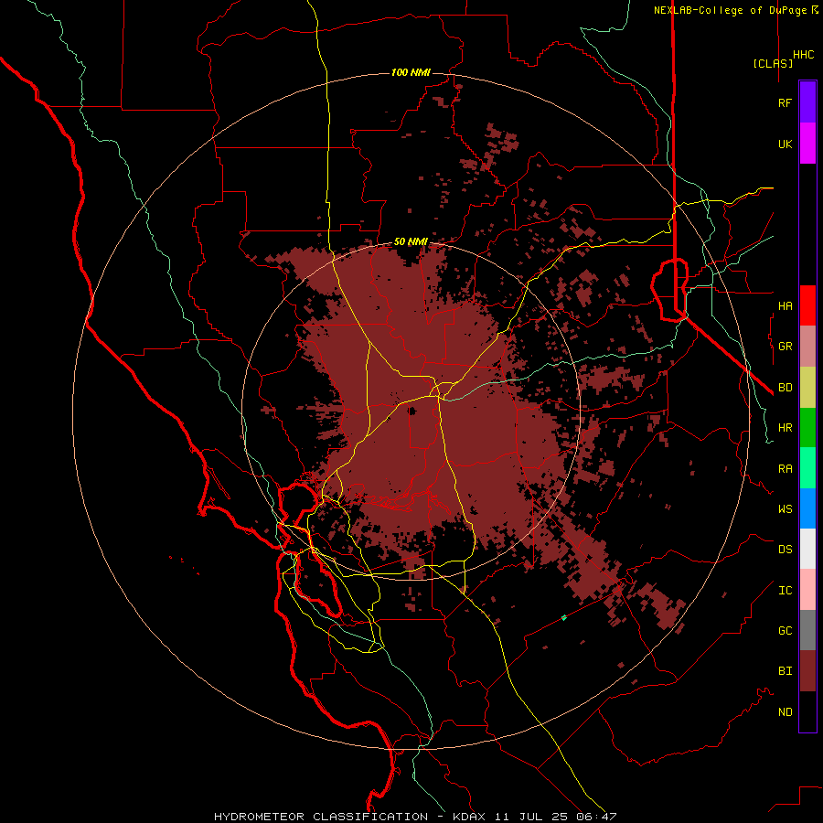Click the GR pinkish legend swatch
Viewport: 823px width, 823px height.
click(807, 346)
